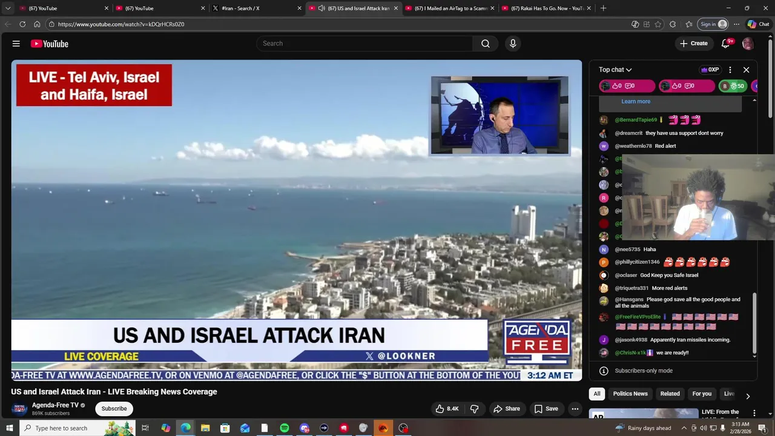The height and width of the screenshot is (436, 775).
Task: Open Task View in the taskbar
Action: 145,428
